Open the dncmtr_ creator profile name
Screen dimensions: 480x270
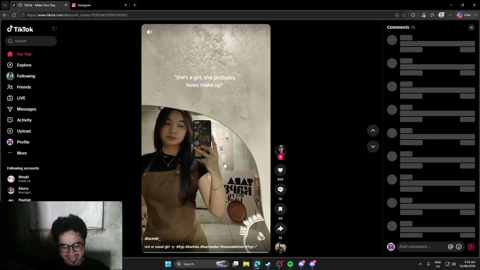click(152, 238)
